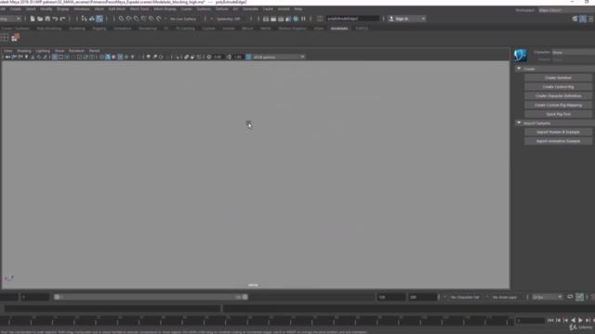Click the HumanIK character icon
Screen dimensions: 595x334
click(x=521, y=56)
